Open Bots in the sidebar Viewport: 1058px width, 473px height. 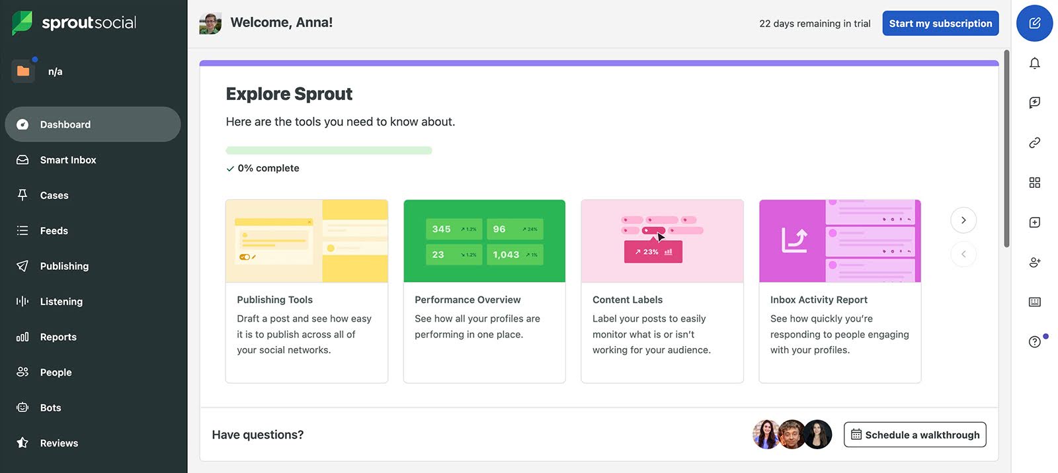(93, 408)
